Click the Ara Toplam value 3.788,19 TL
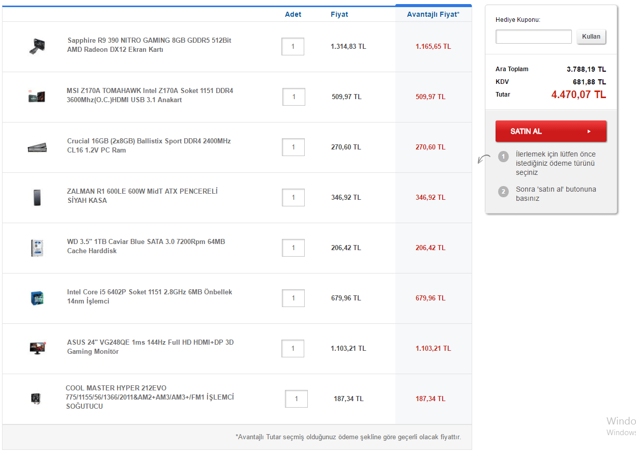The width and height of the screenshot is (636, 456). (586, 69)
